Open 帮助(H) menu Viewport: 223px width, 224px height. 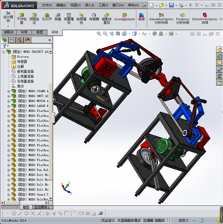(x=133, y=5)
